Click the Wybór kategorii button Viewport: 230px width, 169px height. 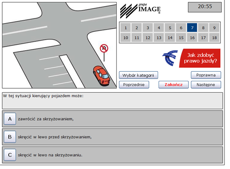click(x=138, y=75)
